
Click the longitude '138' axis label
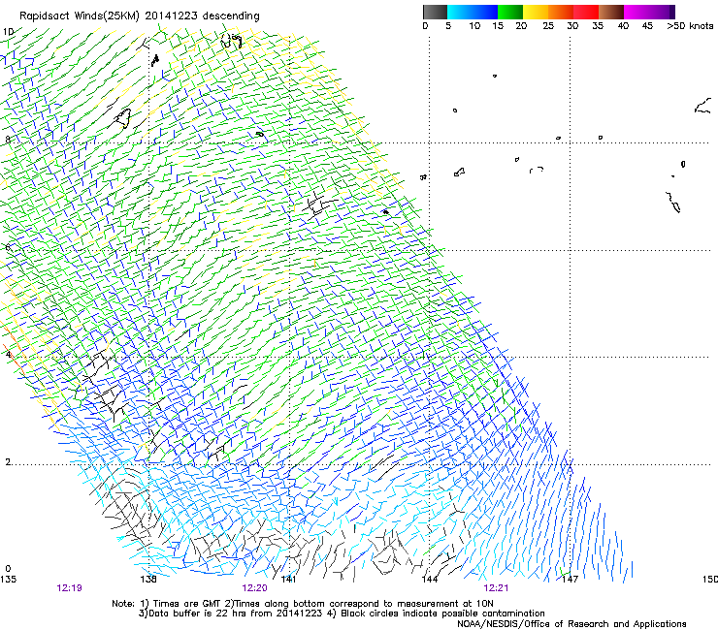[148, 579]
